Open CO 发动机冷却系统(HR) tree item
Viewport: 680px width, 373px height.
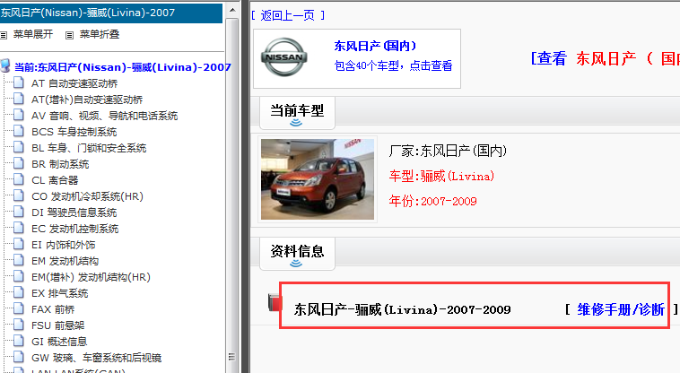(x=87, y=196)
